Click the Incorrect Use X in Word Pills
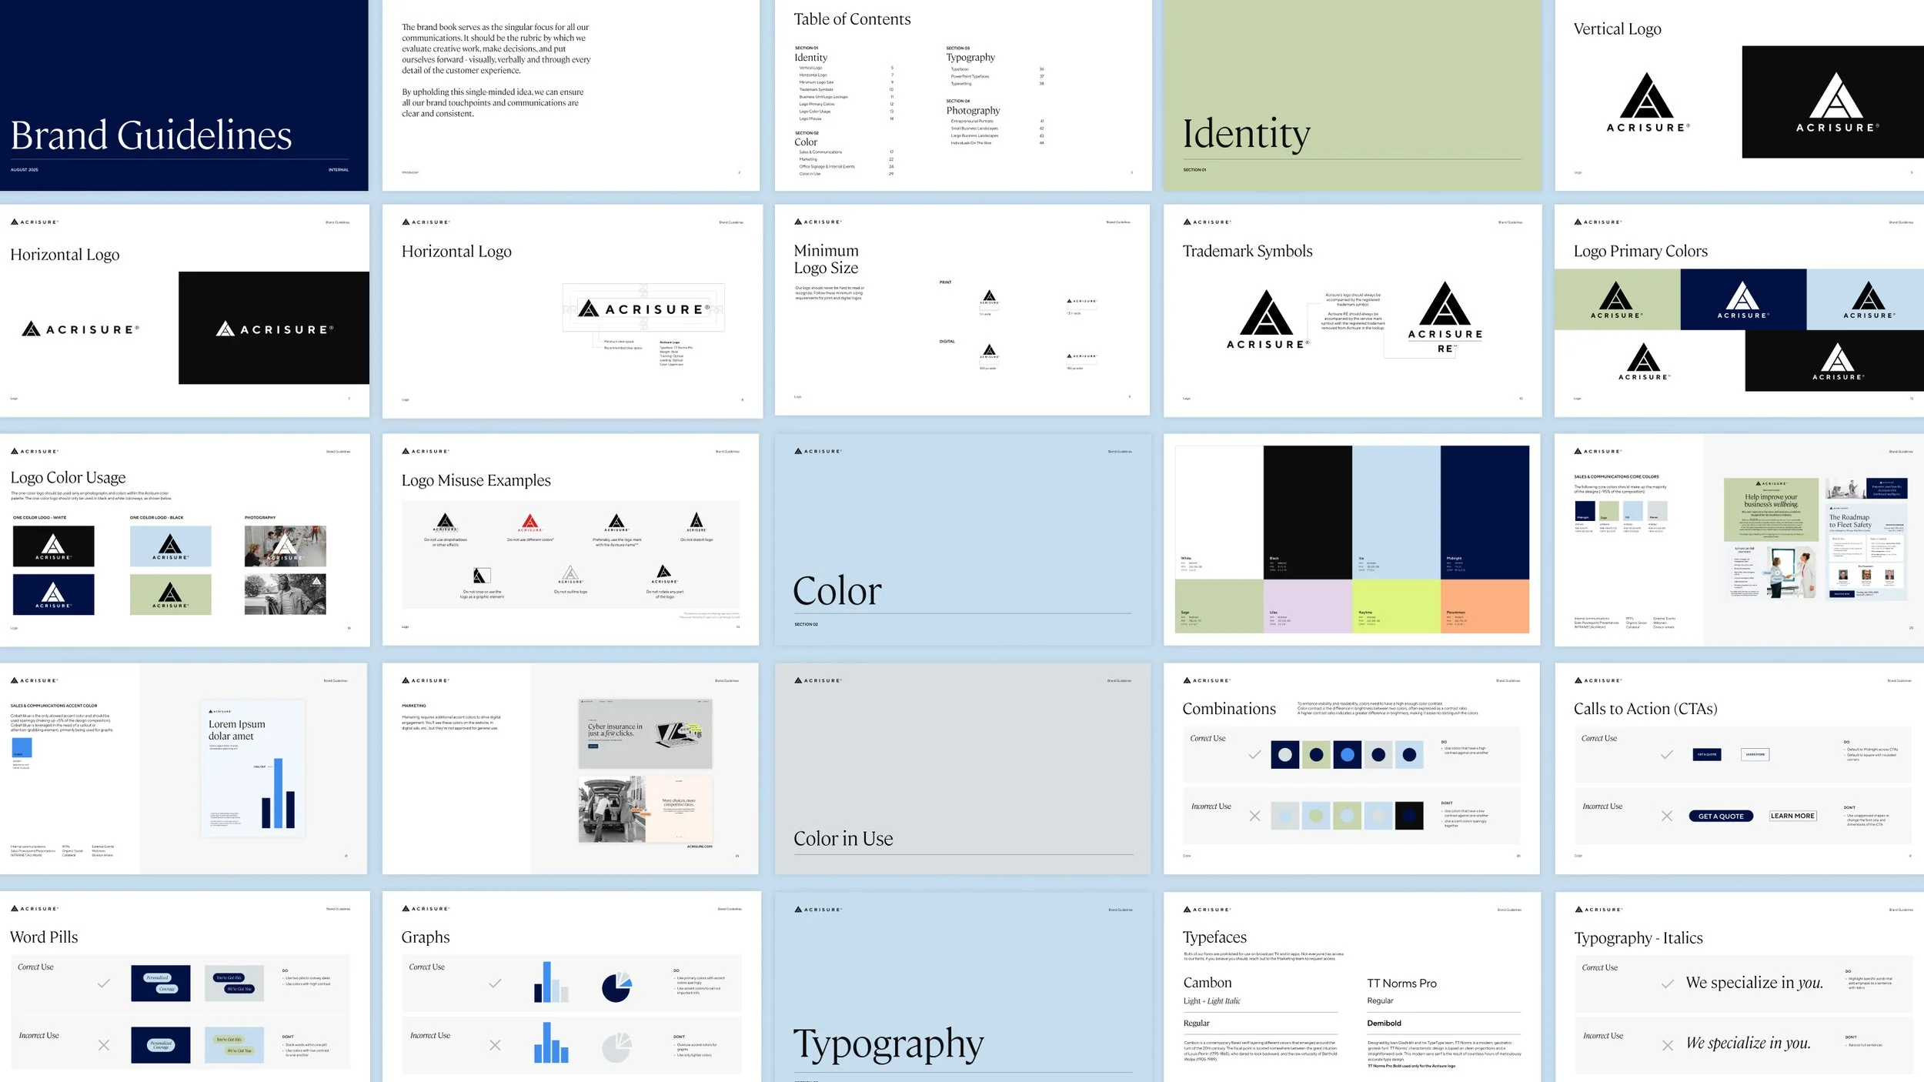The width and height of the screenshot is (1924, 1082). point(104,1045)
